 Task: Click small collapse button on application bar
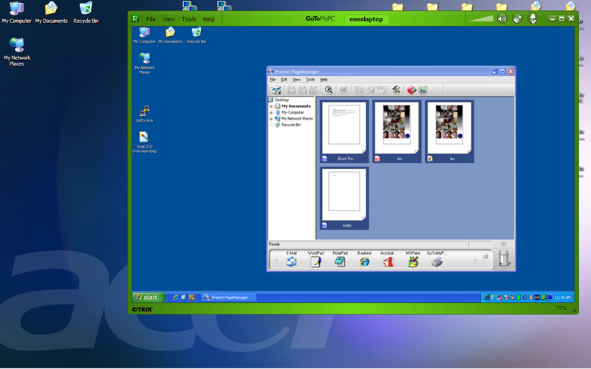click(485, 256)
